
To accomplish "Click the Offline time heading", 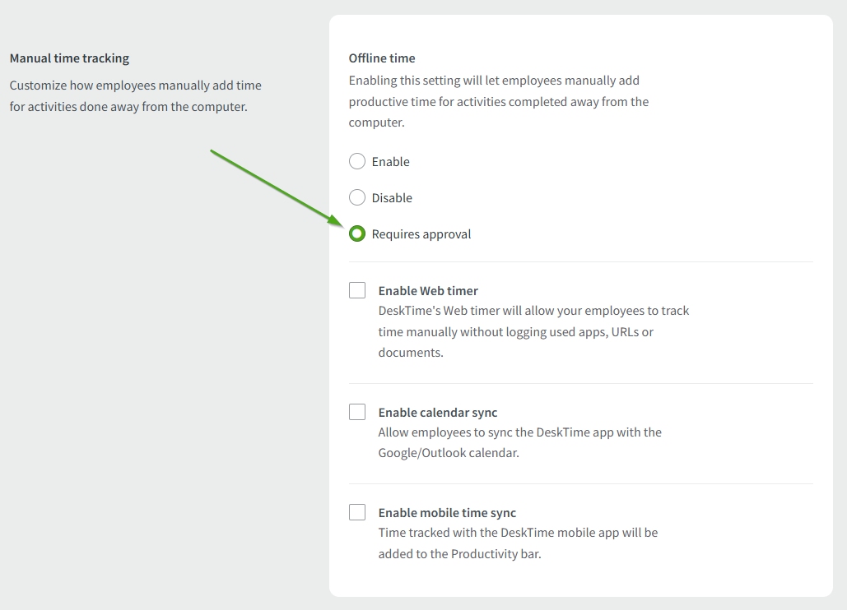I will pyautogui.click(x=382, y=58).
